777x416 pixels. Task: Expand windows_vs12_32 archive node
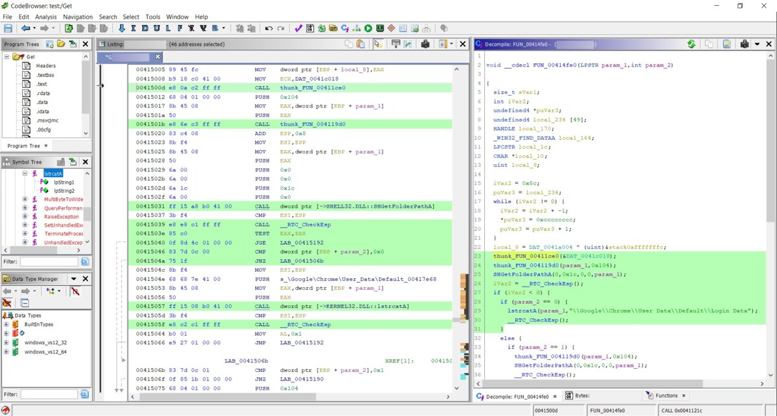coord(6,342)
